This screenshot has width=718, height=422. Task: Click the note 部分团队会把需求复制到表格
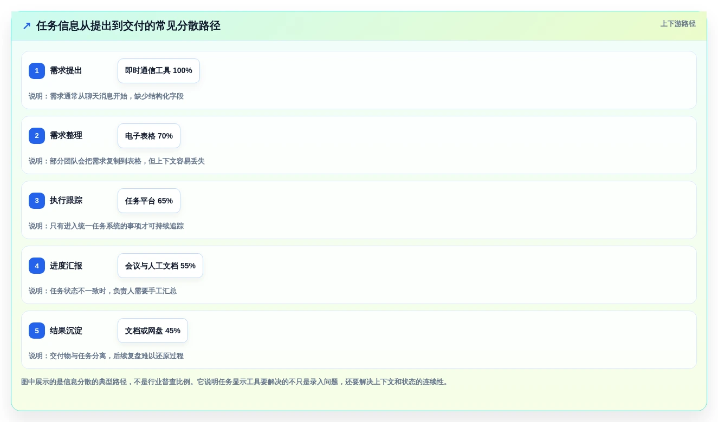[x=95, y=161]
